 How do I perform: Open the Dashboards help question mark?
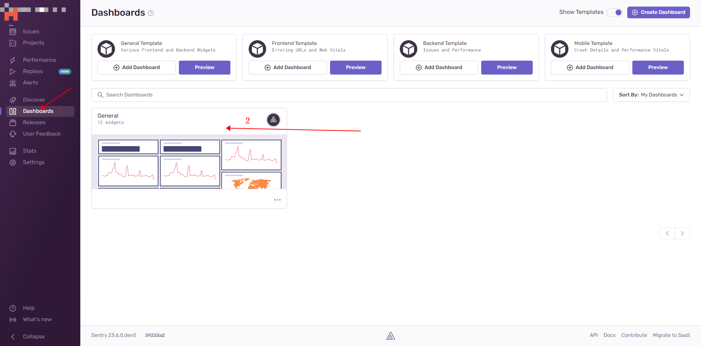coord(151,13)
